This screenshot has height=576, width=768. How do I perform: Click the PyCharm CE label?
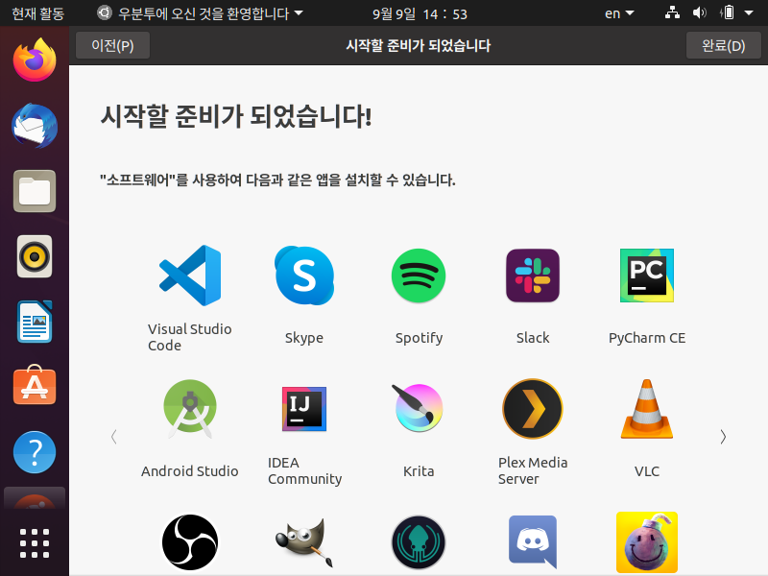coord(647,338)
